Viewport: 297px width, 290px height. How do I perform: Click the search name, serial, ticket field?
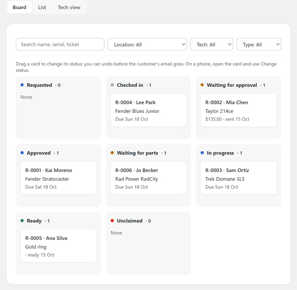(60, 44)
